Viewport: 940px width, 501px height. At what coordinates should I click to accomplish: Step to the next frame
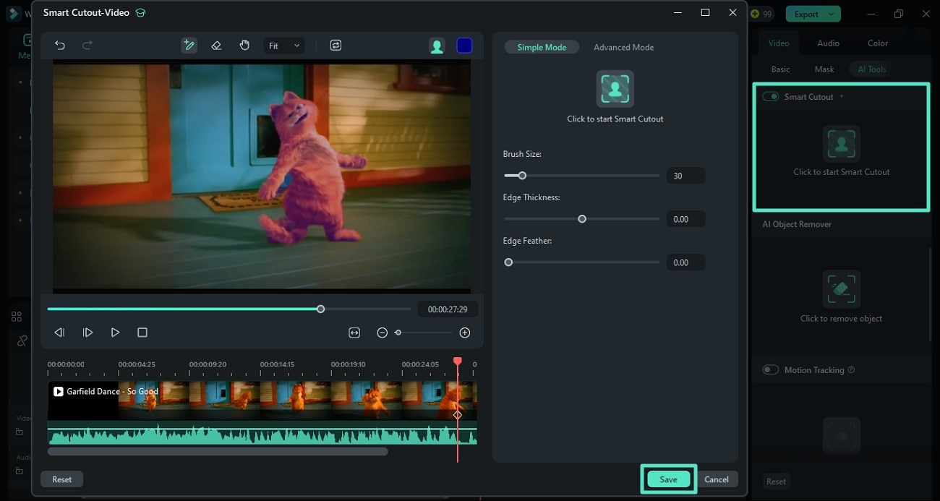[87, 333]
